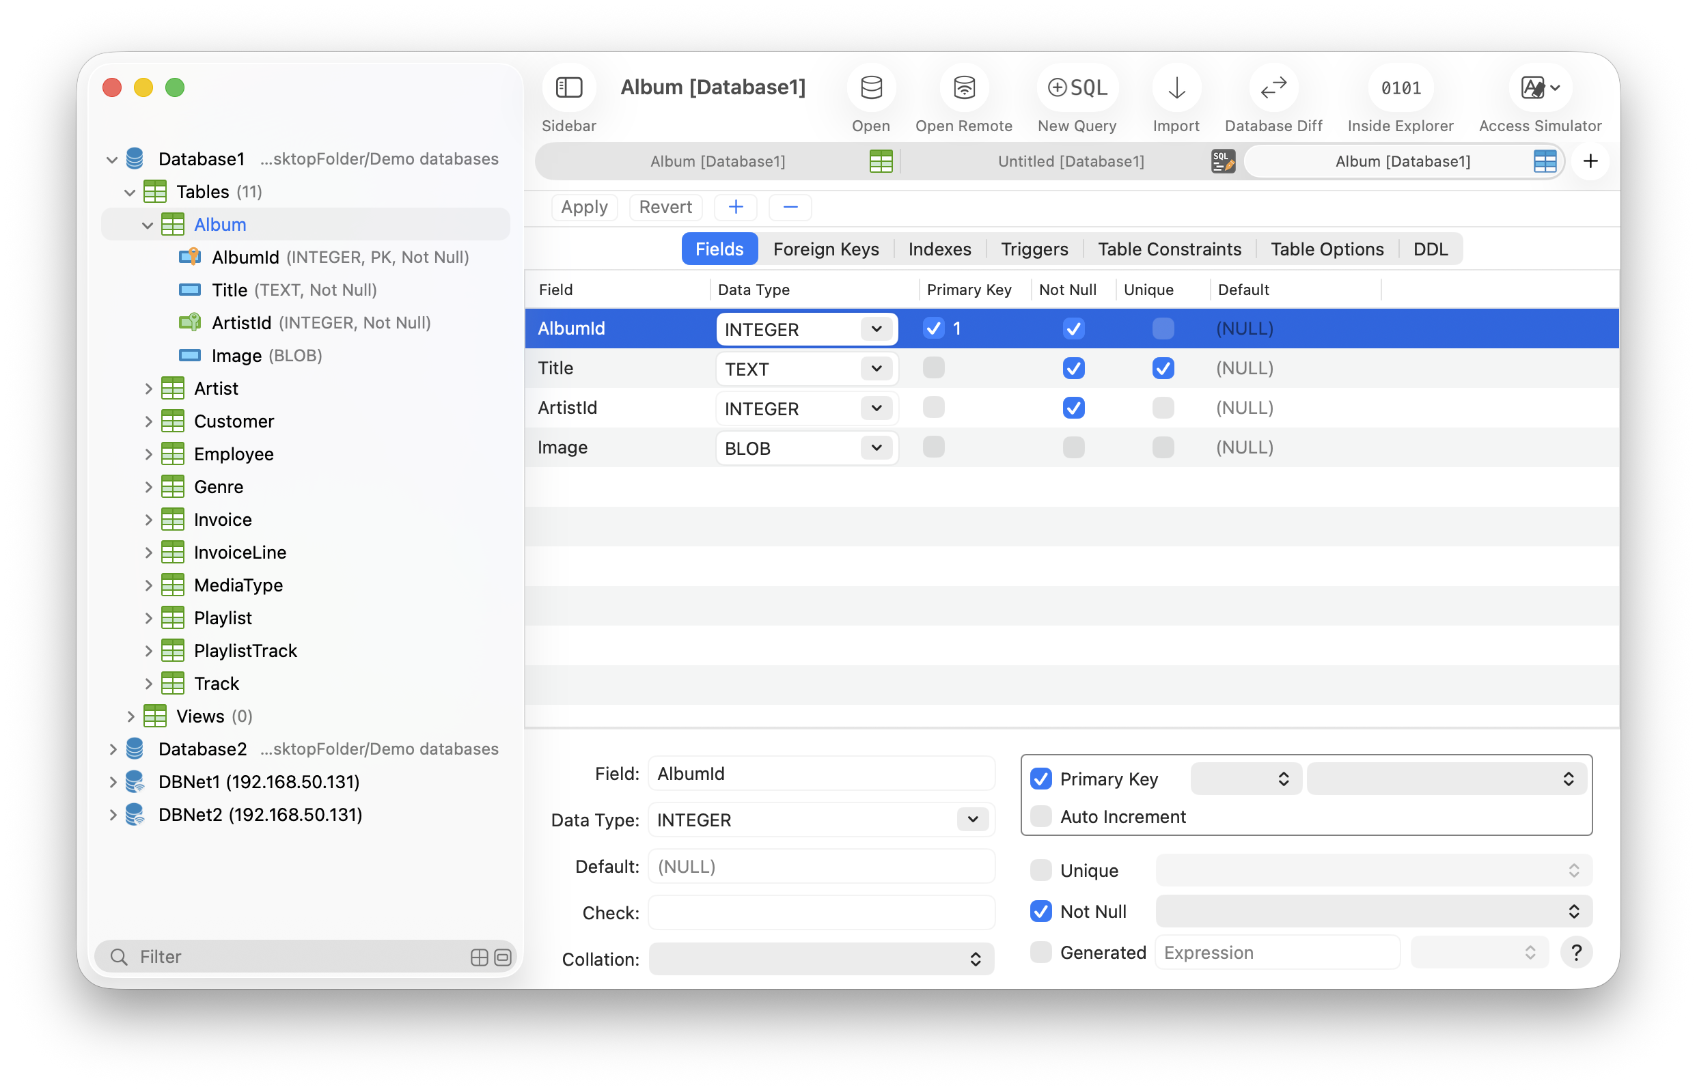Image resolution: width=1697 pixels, height=1090 pixels.
Task: Click the Open database icon
Action: [870, 88]
